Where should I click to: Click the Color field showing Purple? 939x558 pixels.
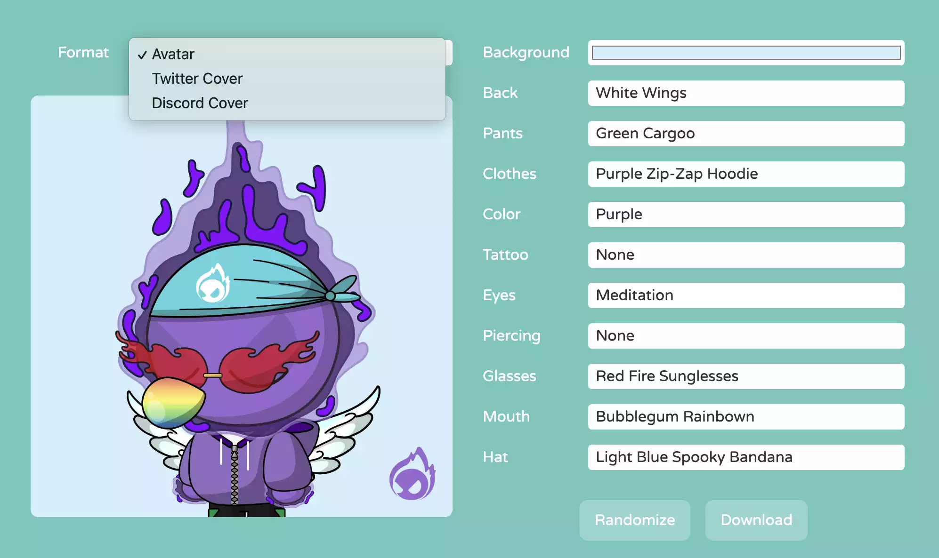tap(745, 214)
